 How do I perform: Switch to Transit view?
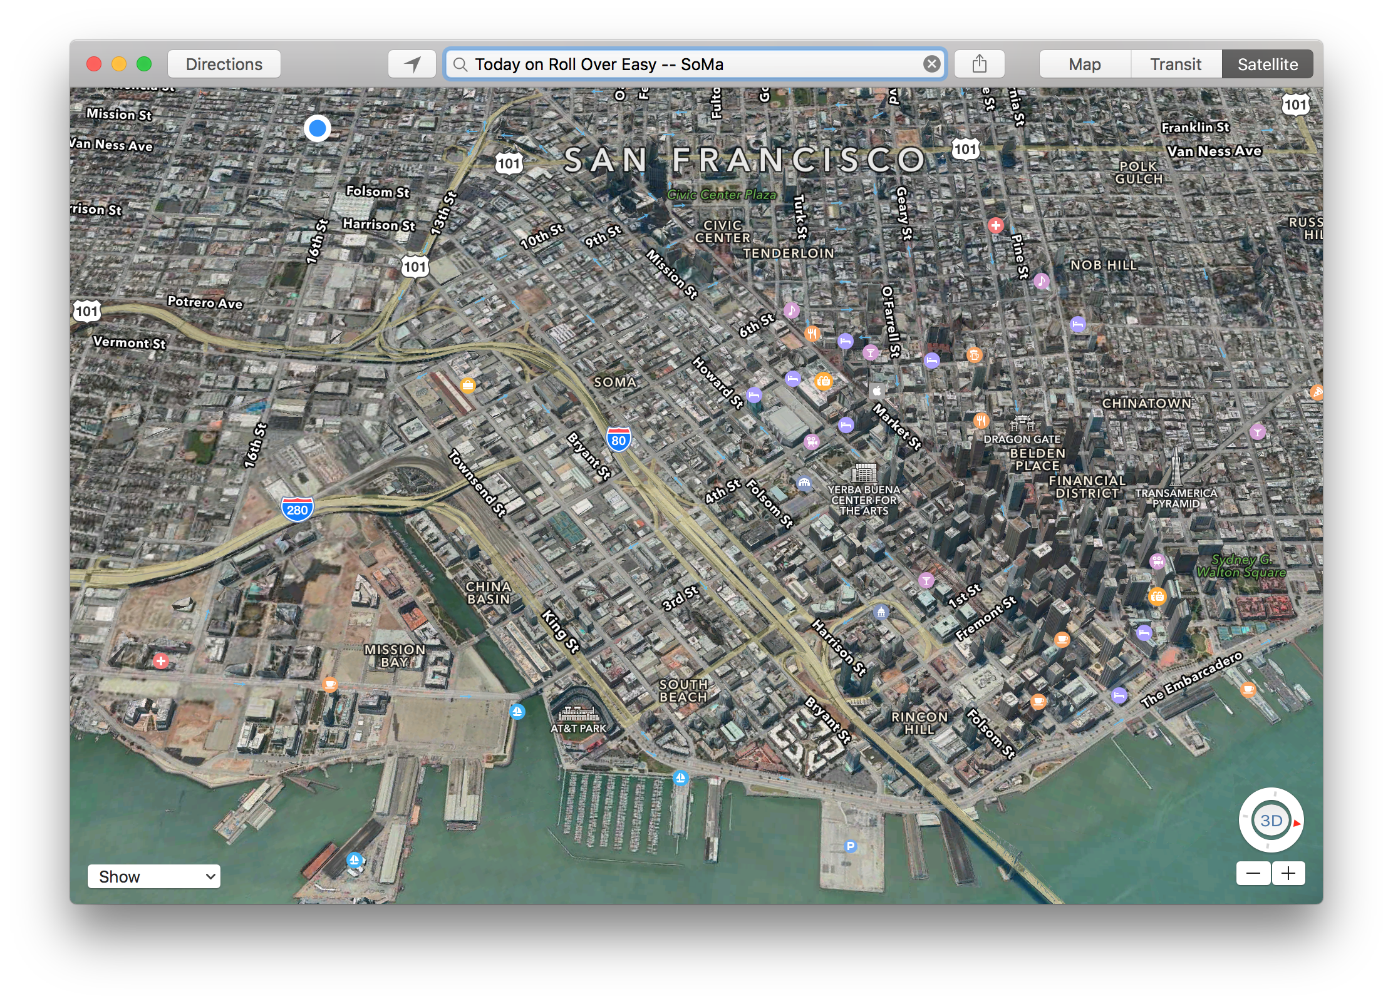click(1176, 64)
